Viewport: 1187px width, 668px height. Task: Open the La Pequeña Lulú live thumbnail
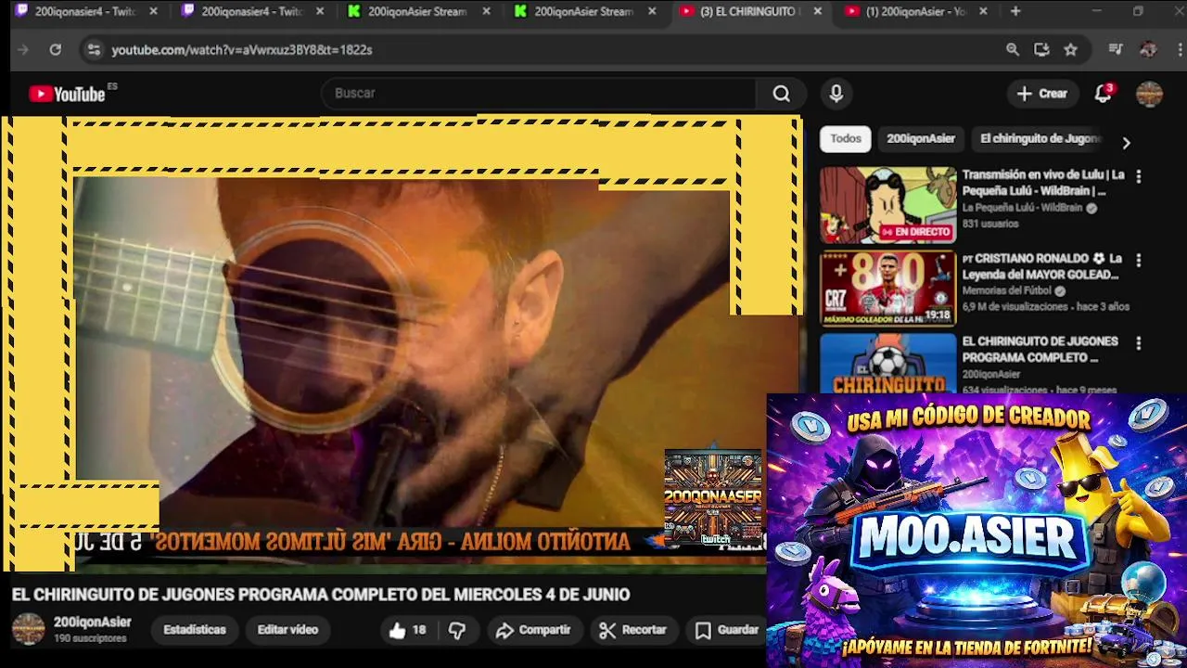click(x=887, y=205)
